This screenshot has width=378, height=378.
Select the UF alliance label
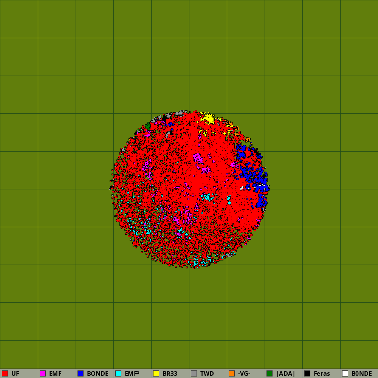15,374
